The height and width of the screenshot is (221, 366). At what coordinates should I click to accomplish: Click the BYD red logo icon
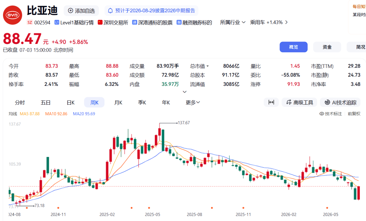click(12, 15)
